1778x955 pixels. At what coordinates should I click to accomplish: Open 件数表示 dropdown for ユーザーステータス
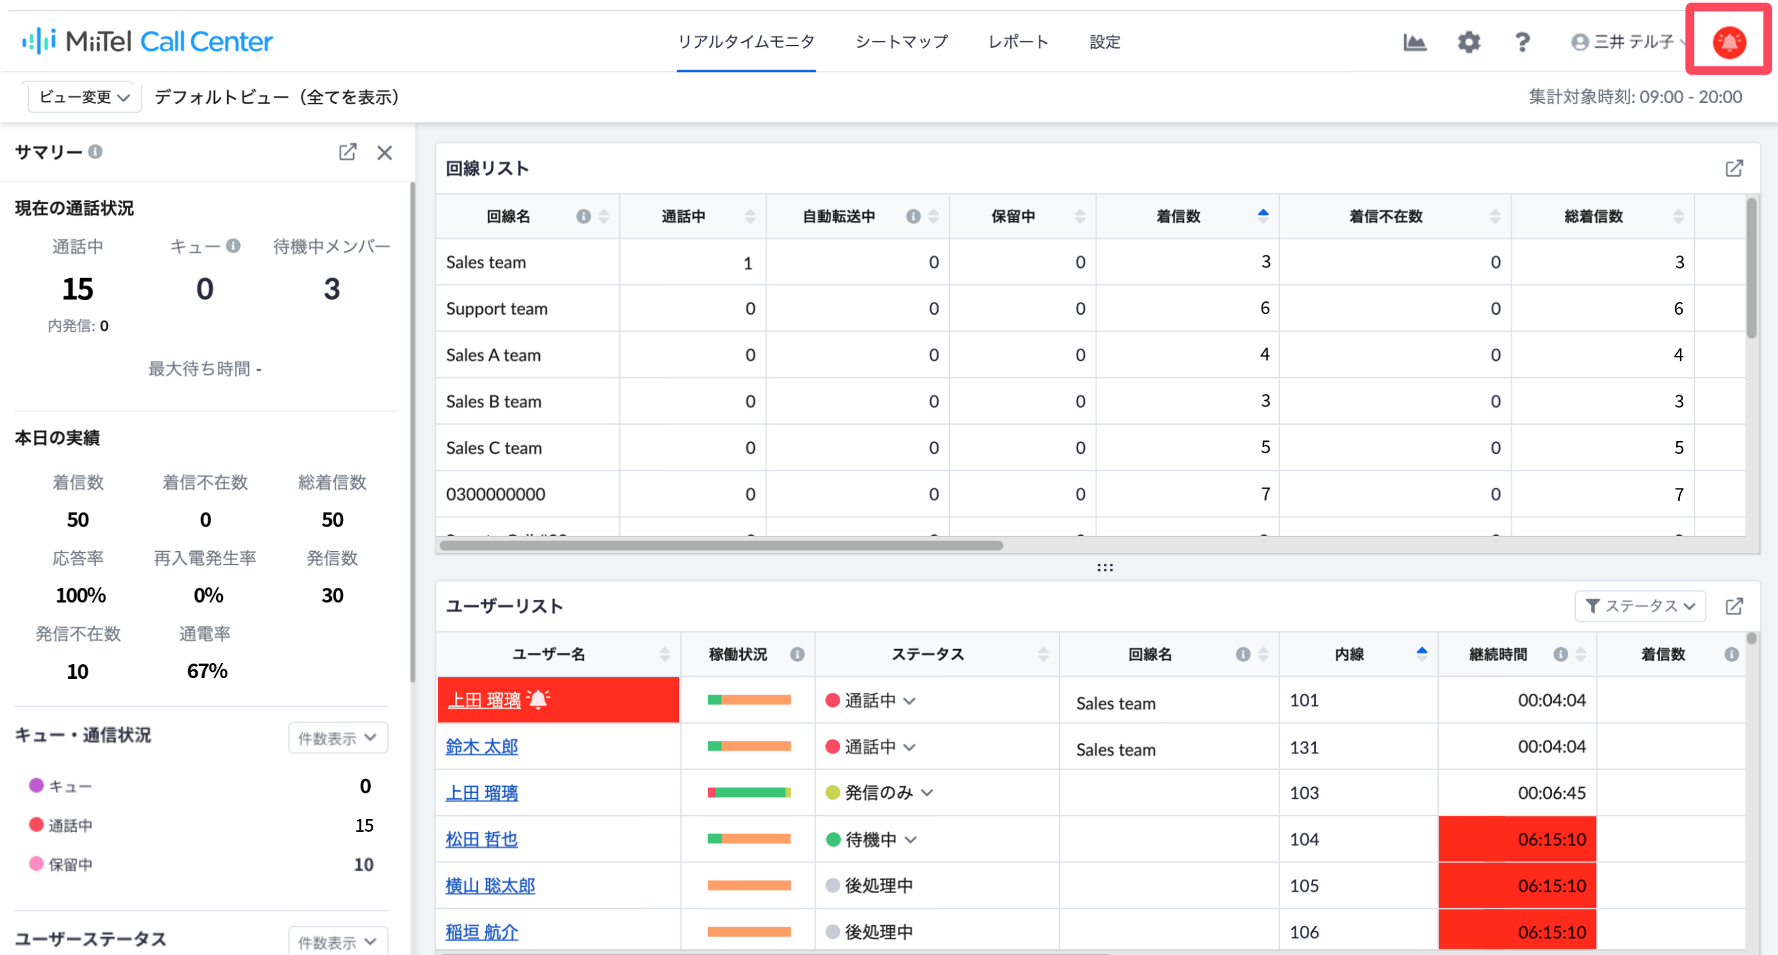pyautogui.click(x=337, y=940)
